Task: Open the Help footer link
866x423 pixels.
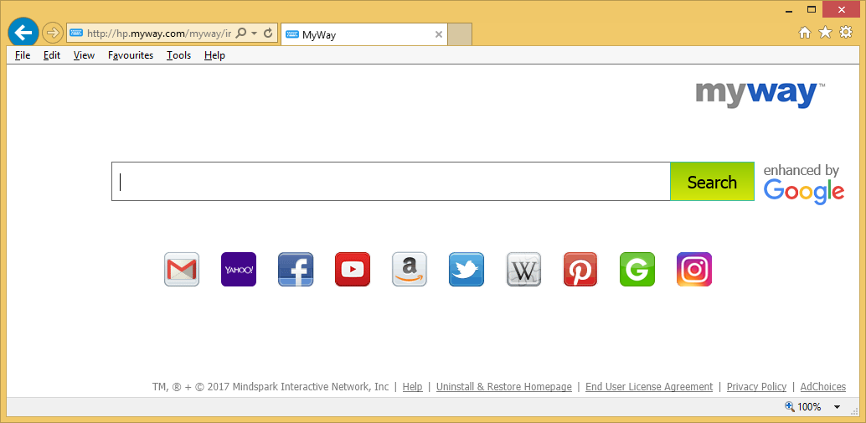Action: [x=413, y=386]
